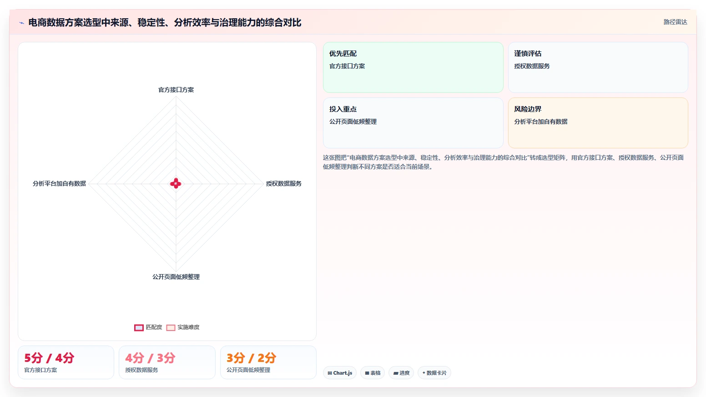
Task: Click the 数据卡片 tag
Action: [x=434, y=373]
